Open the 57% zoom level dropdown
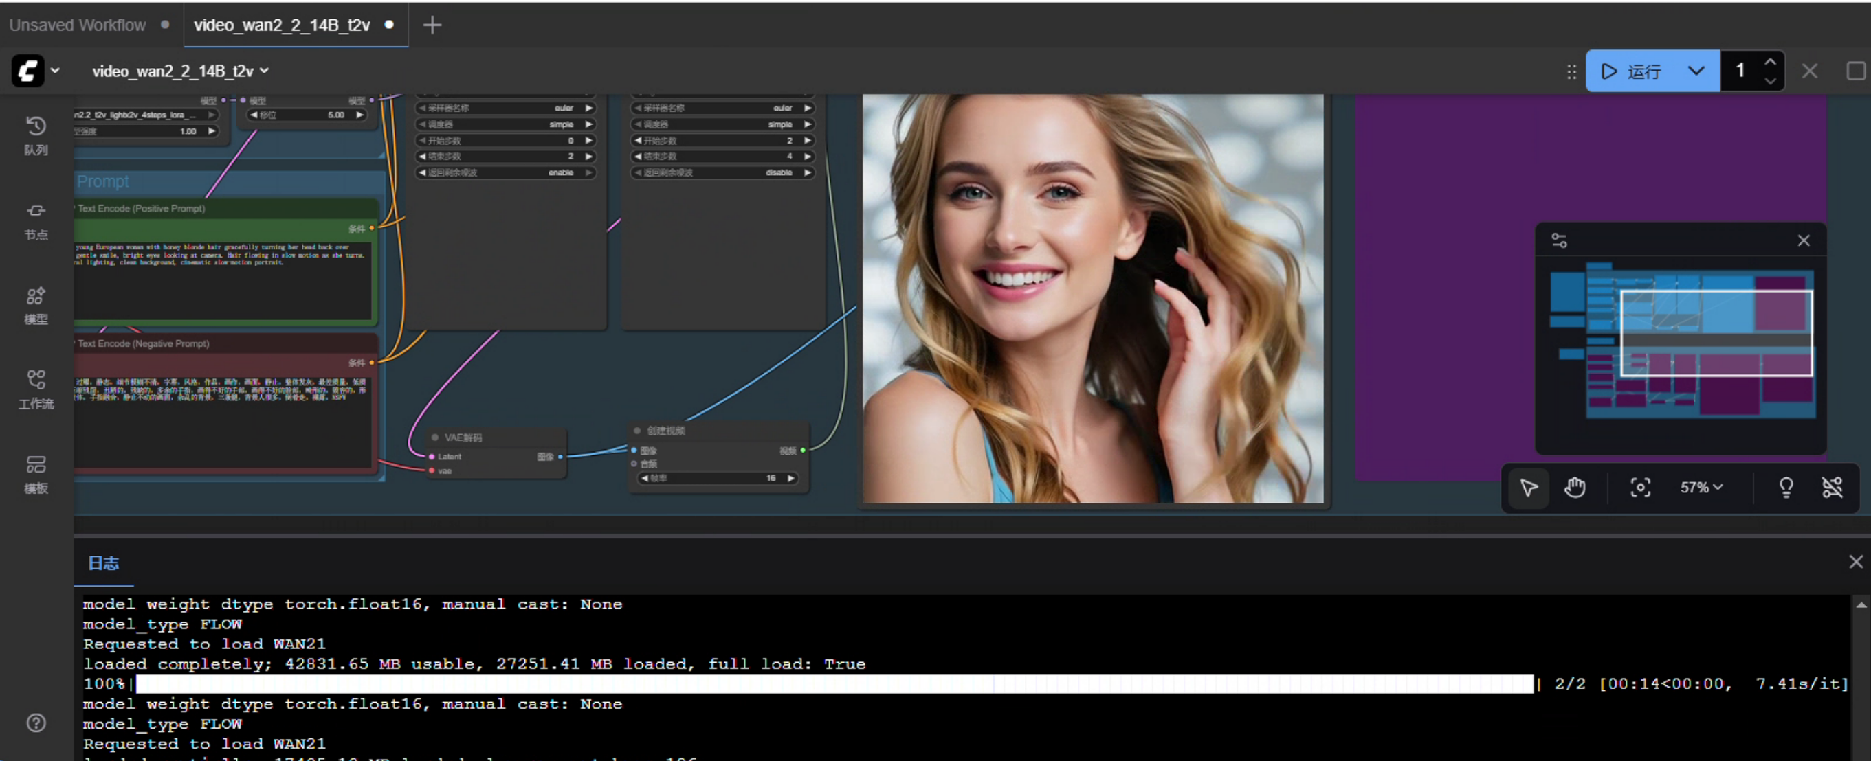Image resolution: width=1871 pixels, height=761 pixels. 1701,488
